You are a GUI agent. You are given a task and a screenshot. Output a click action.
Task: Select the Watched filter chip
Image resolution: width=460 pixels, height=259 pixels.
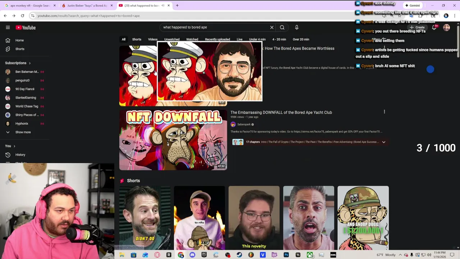[192, 39]
